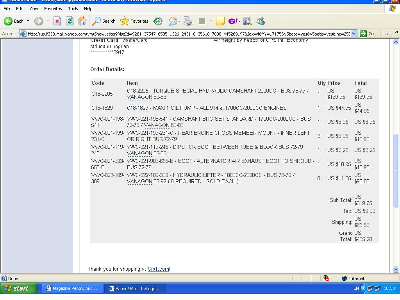Click quantity "8" in the hydraulic lifter row
The height and width of the screenshot is (300, 400).
319,178
